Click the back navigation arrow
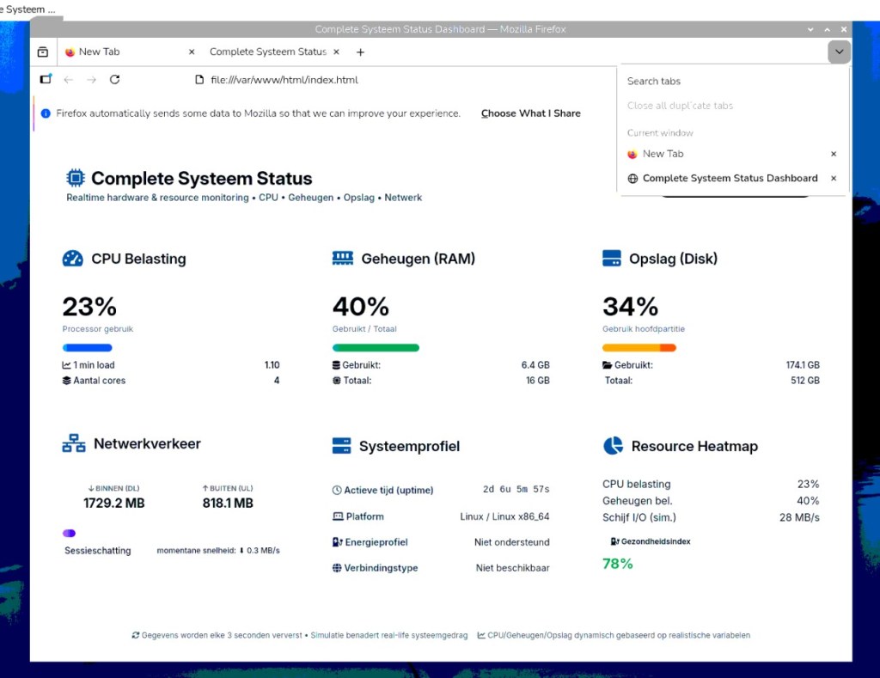Screen dimensions: 880x678 [69, 80]
